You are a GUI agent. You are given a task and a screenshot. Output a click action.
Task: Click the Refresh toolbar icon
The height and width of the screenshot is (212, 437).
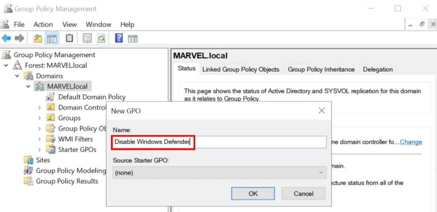click(102, 39)
